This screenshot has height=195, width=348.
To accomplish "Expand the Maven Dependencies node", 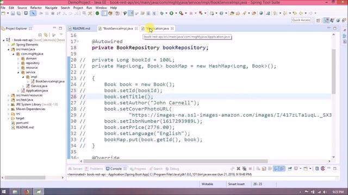I will 9,109.
